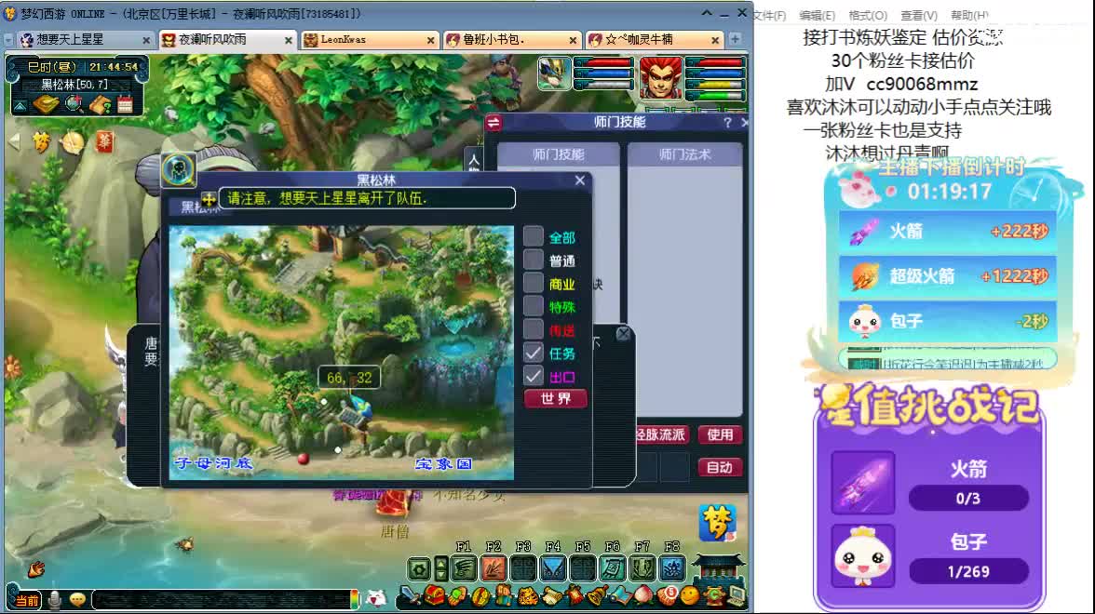The height and width of the screenshot is (614, 1095).
Task: Uncheck the 任务 checkbox on minimap panel
Action: coord(535,354)
